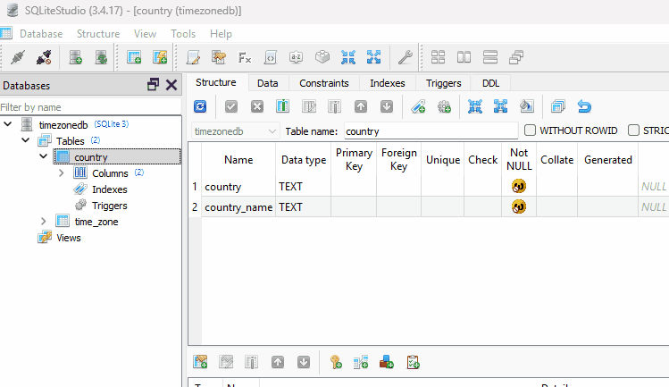
Task: Export table icon in structure toolbar
Action: coord(500,106)
